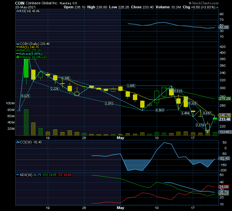Click the 1.005 retracement label
232x211 pixels.
131,86
